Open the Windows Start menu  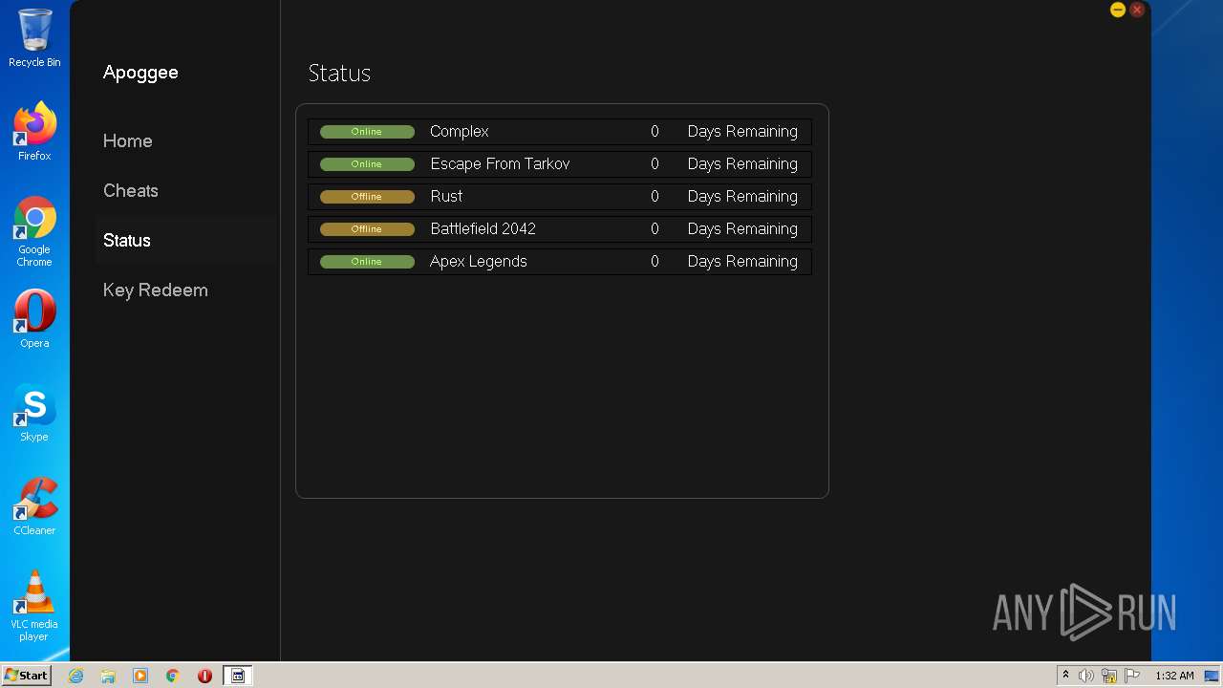coord(26,676)
